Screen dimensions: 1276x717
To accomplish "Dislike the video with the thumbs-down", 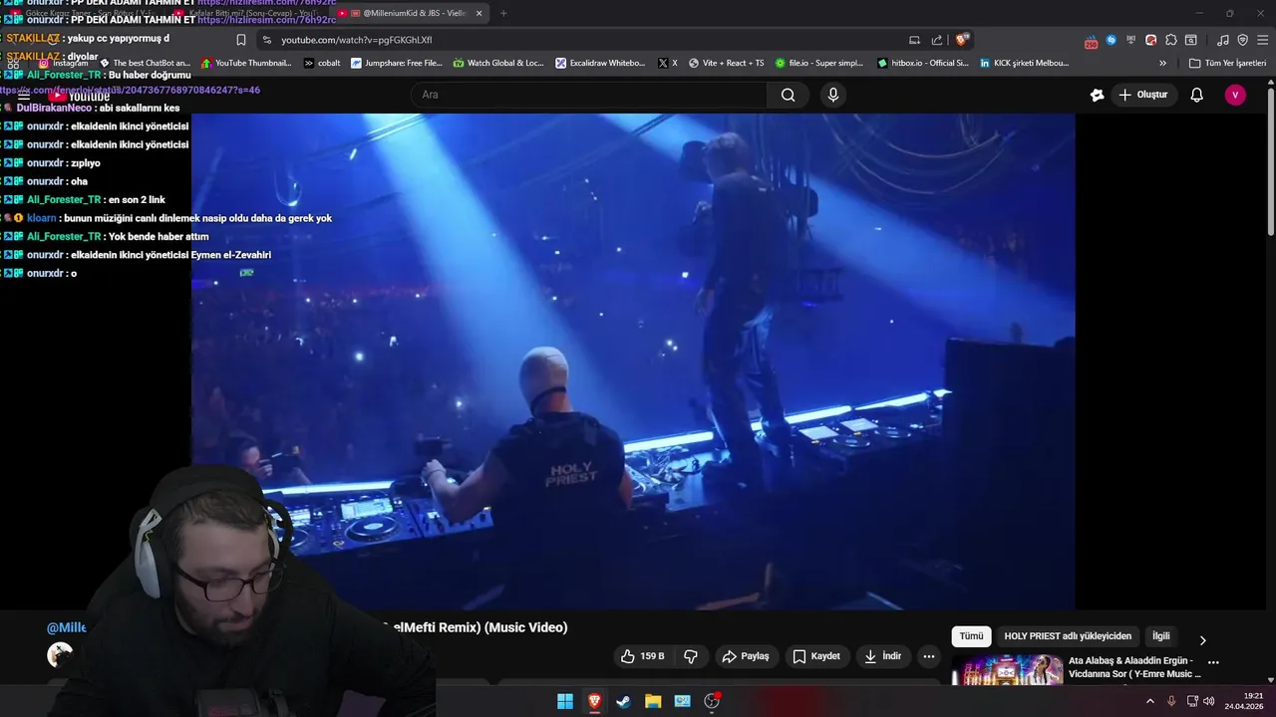I will coord(691,656).
